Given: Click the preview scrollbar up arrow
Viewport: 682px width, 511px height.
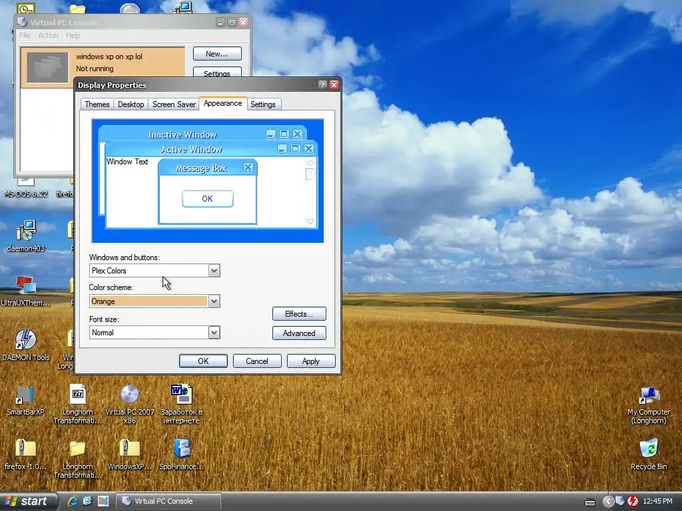Looking at the screenshot, I should pyautogui.click(x=310, y=162).
